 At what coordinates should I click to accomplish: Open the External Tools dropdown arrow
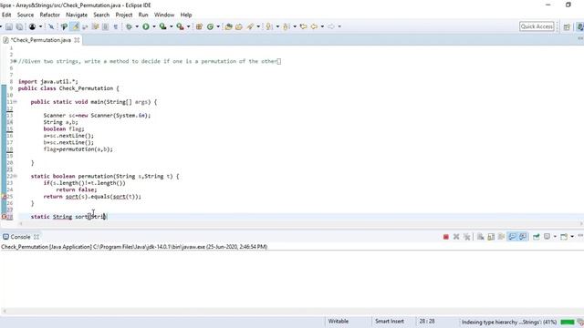[x=189, y=26]
